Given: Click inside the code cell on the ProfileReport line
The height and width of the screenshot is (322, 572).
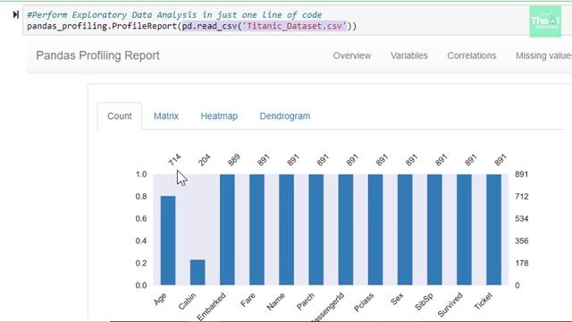Looking at the screenshot, I should 191,26.
